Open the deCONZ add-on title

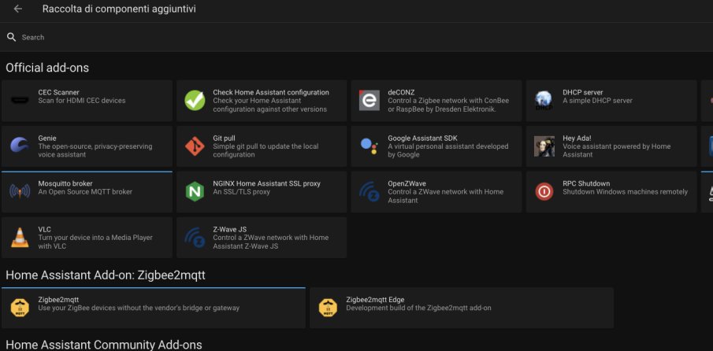click(401, 92)
